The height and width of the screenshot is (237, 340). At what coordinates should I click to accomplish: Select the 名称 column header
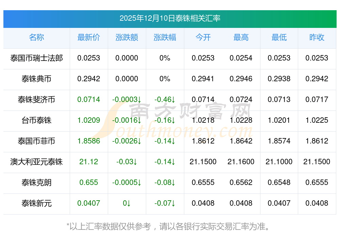click(36, 38)
